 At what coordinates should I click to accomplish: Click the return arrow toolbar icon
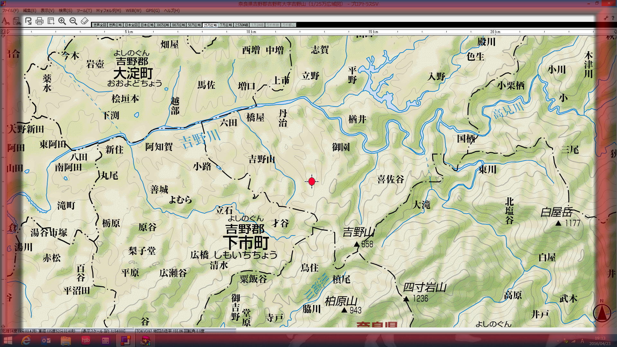point(28,21)
